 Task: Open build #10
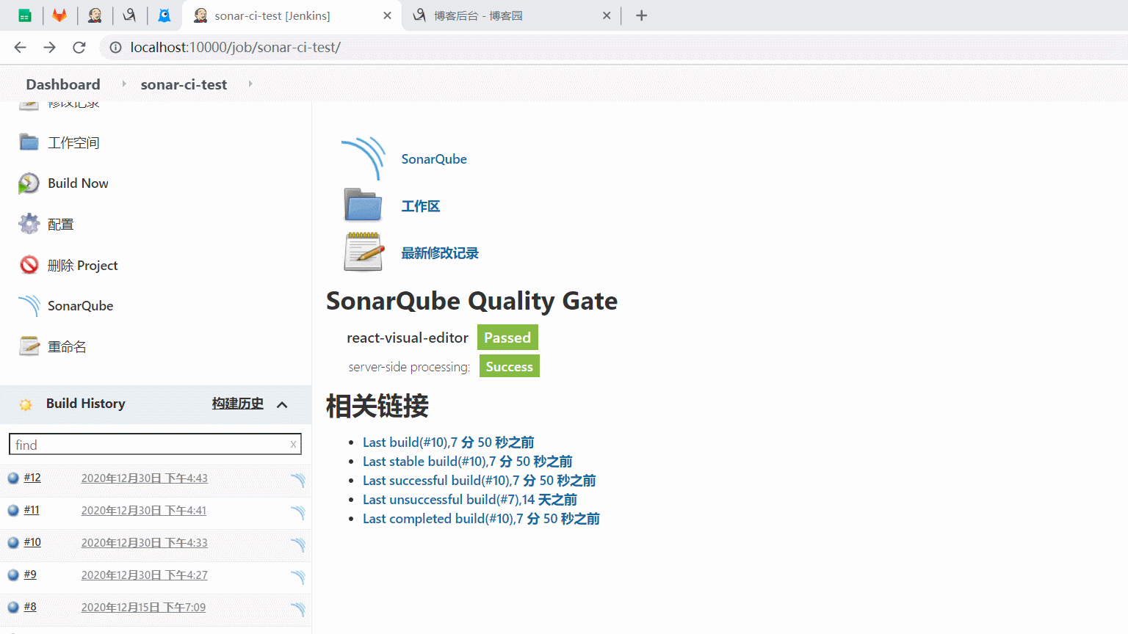(x=32, y=542)
